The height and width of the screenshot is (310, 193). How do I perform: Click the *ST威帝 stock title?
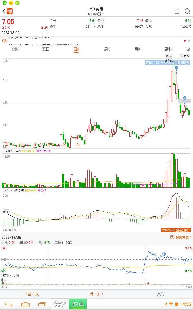click(96, 9)
